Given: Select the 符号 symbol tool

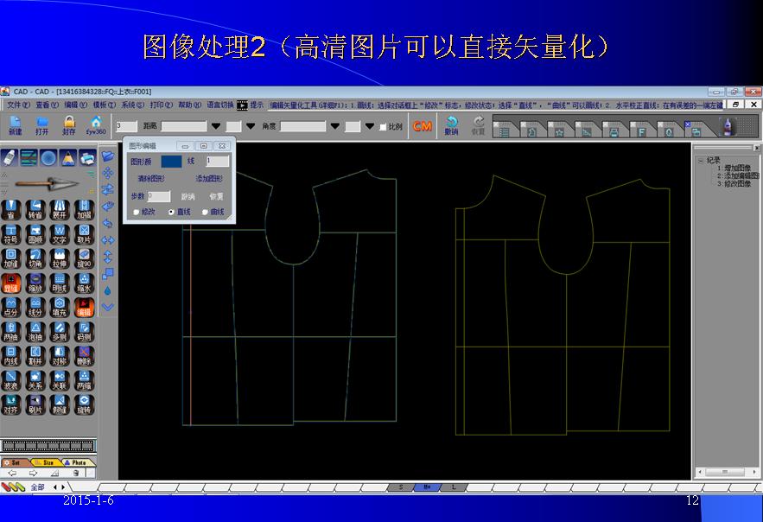Looking at the screenshot, I should coord(10,234).
